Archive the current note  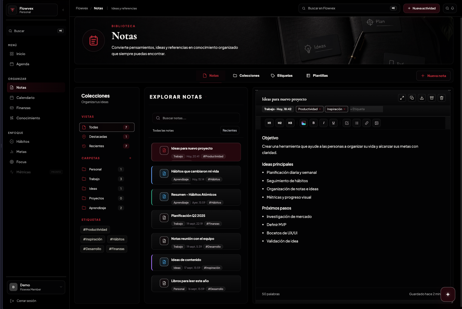[x=432, y=98]
